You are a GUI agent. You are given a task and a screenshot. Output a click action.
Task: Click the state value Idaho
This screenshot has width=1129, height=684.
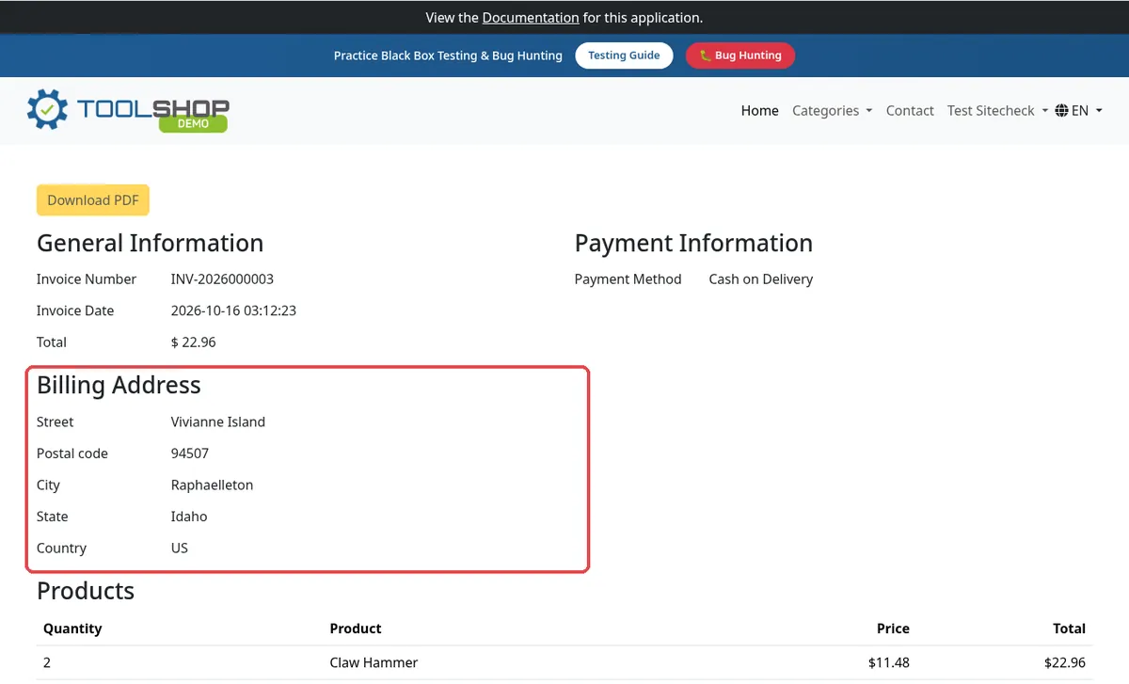(x=189, y=517)
